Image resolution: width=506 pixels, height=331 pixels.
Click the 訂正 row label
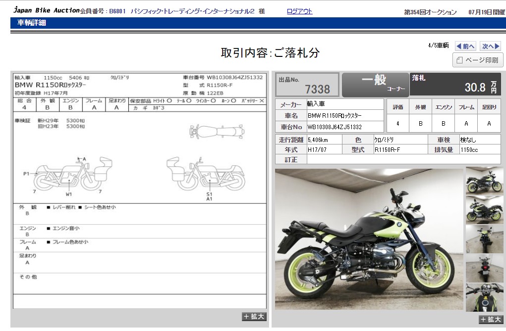point(291,159)
